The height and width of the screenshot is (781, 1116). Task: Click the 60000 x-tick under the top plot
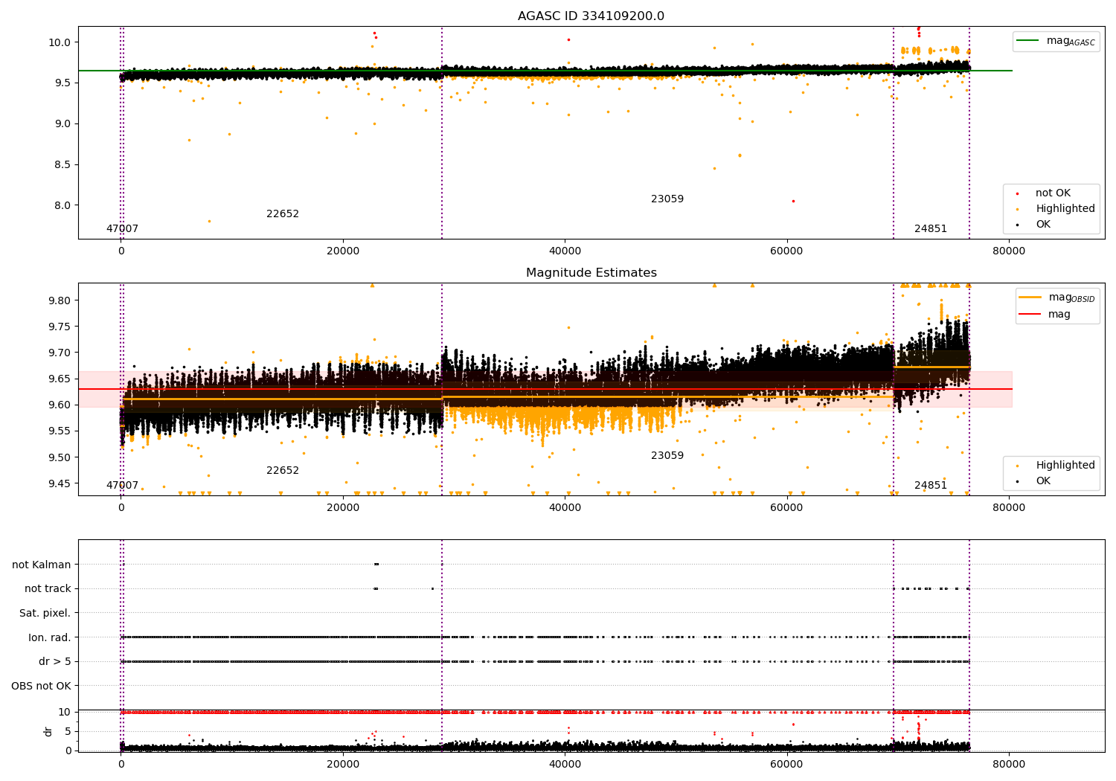786,251
